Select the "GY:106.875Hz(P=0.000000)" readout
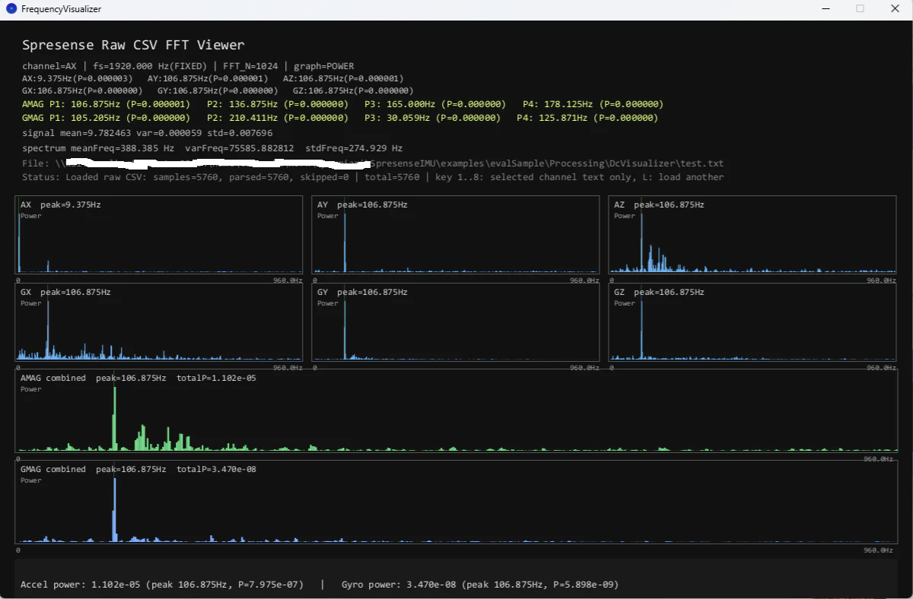Image resolution: width=913 pixels, height=599 pixels. click(x=218, y=90)
